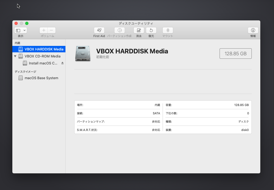
Task: Click the Restore (復元) toolbar icon
Action: coord(151,30)
